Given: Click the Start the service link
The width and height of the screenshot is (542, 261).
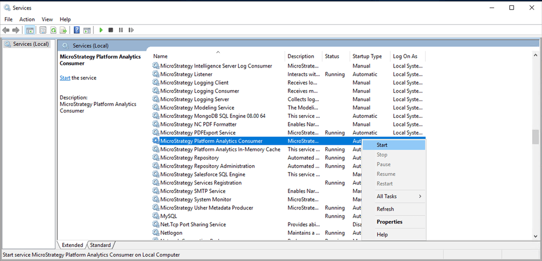Looking at the screenshot, I should coord(65,78).
